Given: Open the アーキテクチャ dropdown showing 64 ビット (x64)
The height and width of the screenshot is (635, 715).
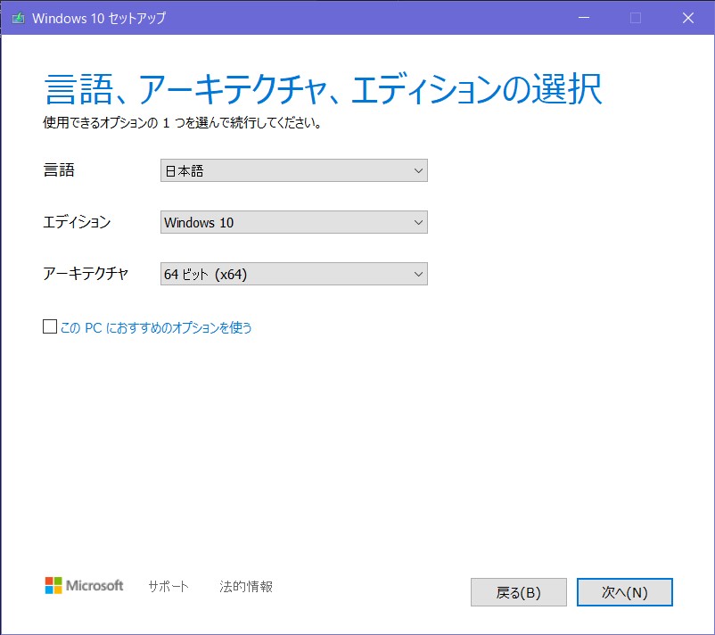Looking at the screenshot, I should point(294,274).
